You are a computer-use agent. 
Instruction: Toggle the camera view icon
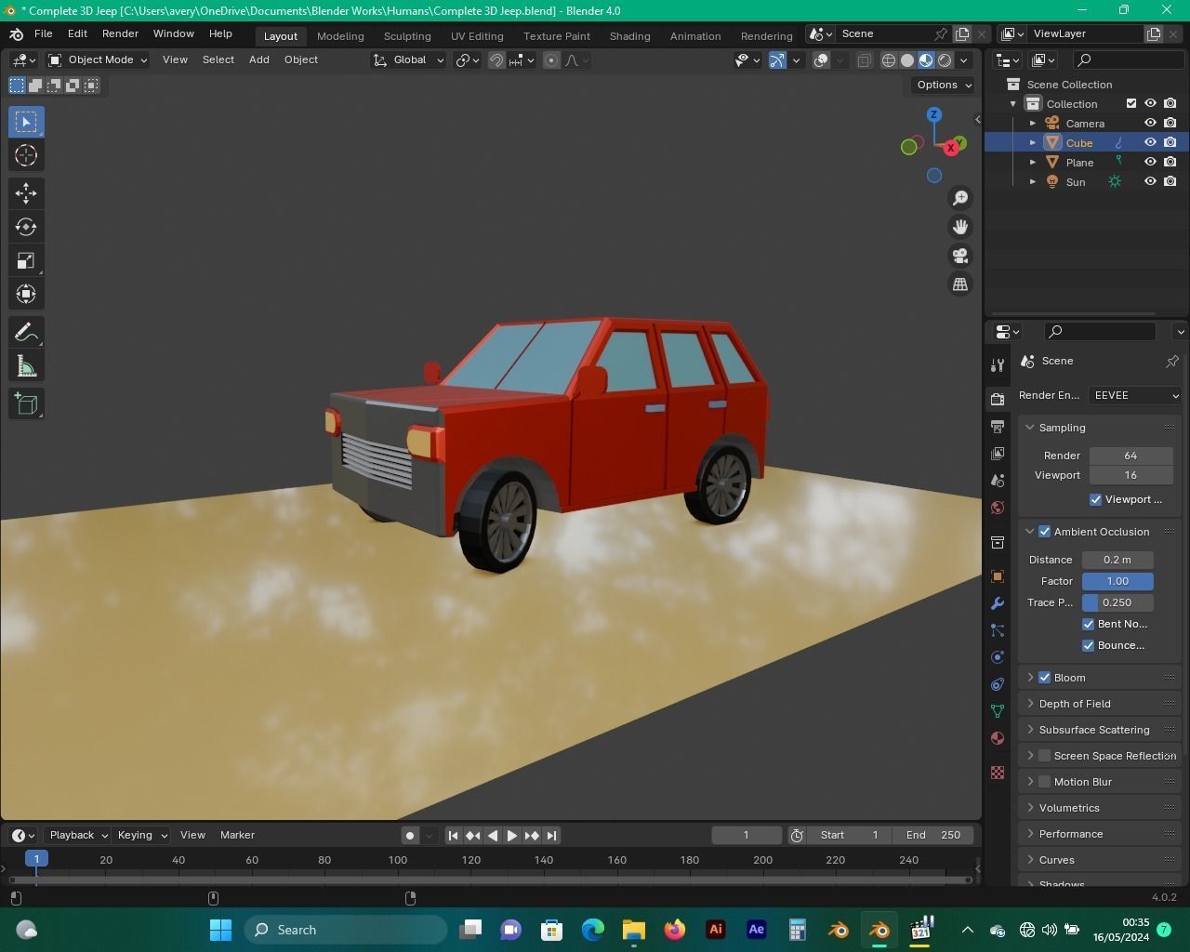click(960, 255)
